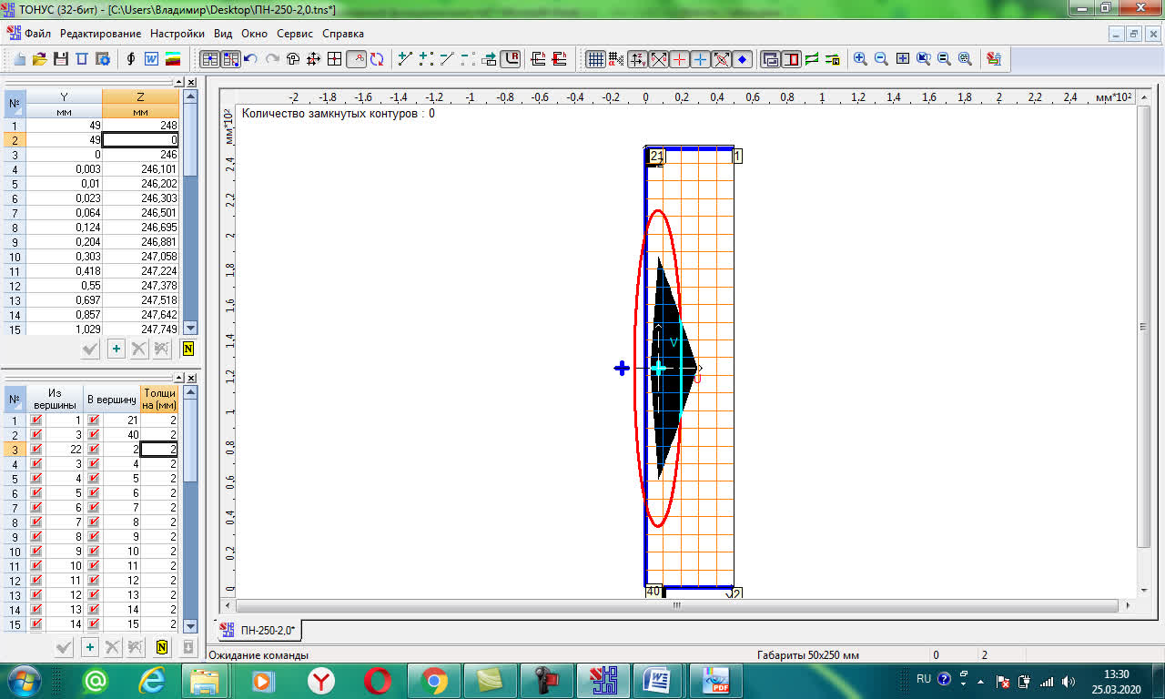
Task: Click the horizontal scrollbar thumb of the drawing area
Action: (675, 604)
